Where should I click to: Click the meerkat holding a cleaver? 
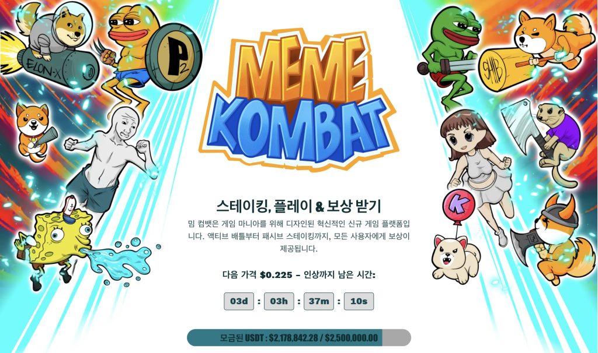tap(541, 141)
